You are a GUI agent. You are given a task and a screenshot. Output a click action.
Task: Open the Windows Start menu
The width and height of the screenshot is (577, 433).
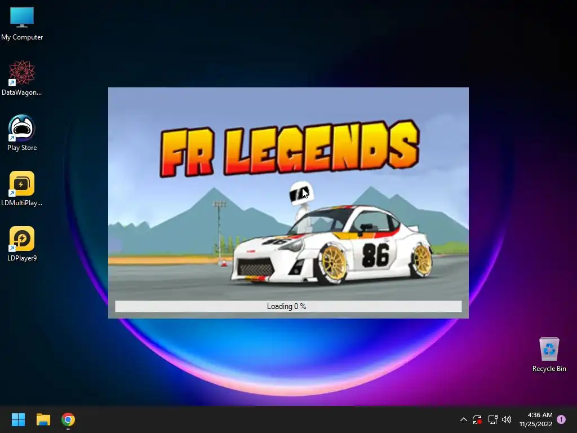coord(18,419)
